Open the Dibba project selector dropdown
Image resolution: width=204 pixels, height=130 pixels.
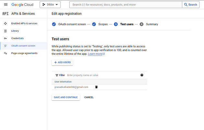[x=50, y=5]
